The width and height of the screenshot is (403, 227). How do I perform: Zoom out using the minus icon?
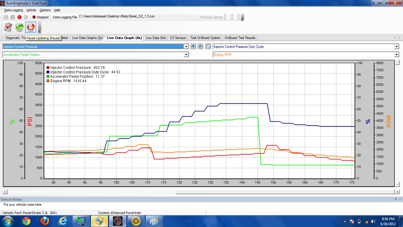[201, 46]
